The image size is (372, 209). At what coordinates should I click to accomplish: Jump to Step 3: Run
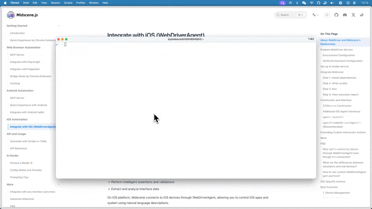[x=330, y=89]
